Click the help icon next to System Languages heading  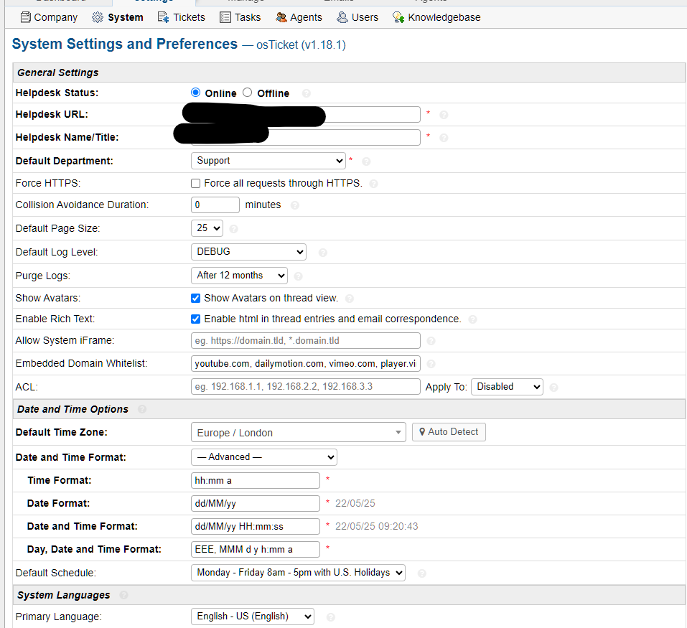click(123, 595)
